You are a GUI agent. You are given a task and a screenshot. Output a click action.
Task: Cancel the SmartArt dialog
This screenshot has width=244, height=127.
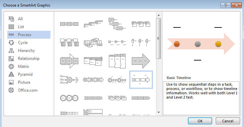click(228, 121)
